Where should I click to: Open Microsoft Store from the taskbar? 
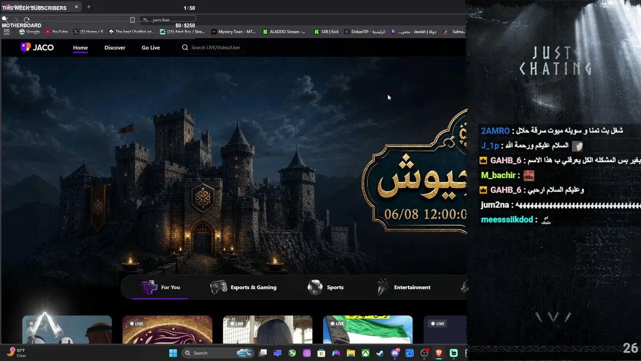(x=322, y=353)
